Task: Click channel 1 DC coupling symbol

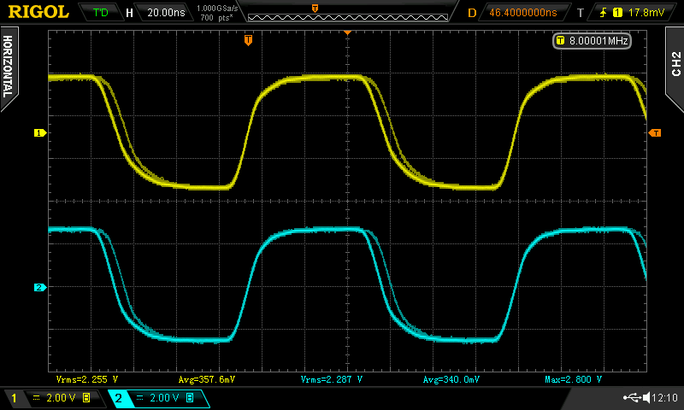Action: tap(36, 398)
